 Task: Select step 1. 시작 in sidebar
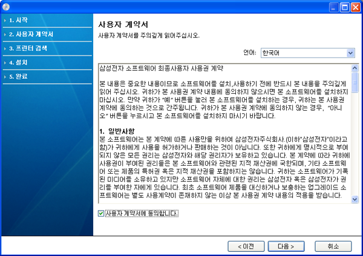pyautogui.click(x=19, y=20)
